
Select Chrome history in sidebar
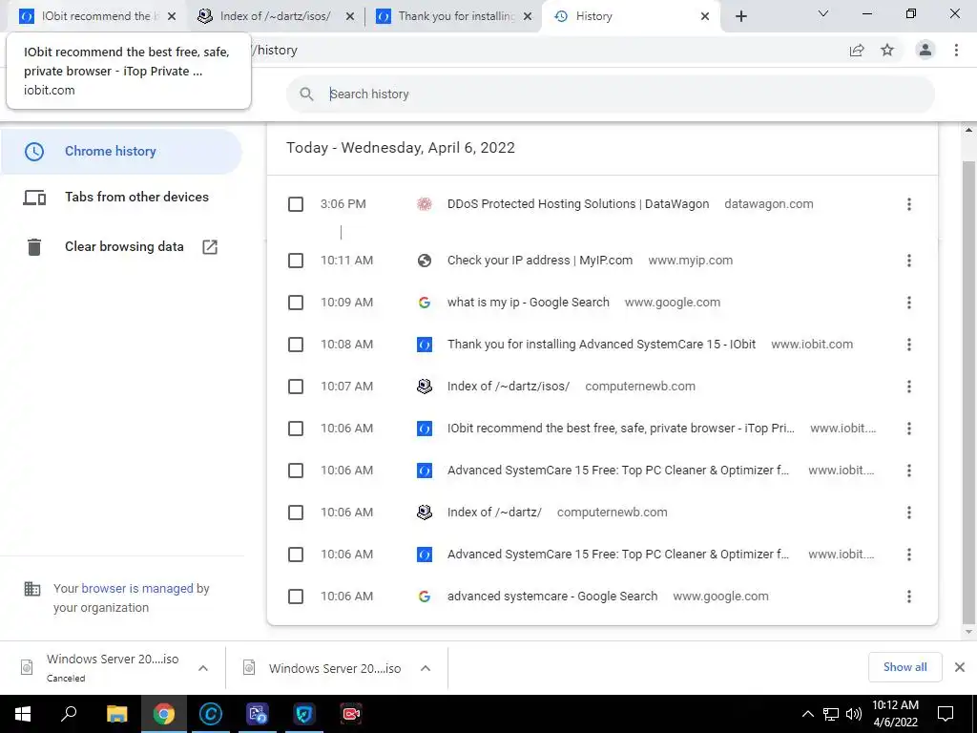click(121, 151)
